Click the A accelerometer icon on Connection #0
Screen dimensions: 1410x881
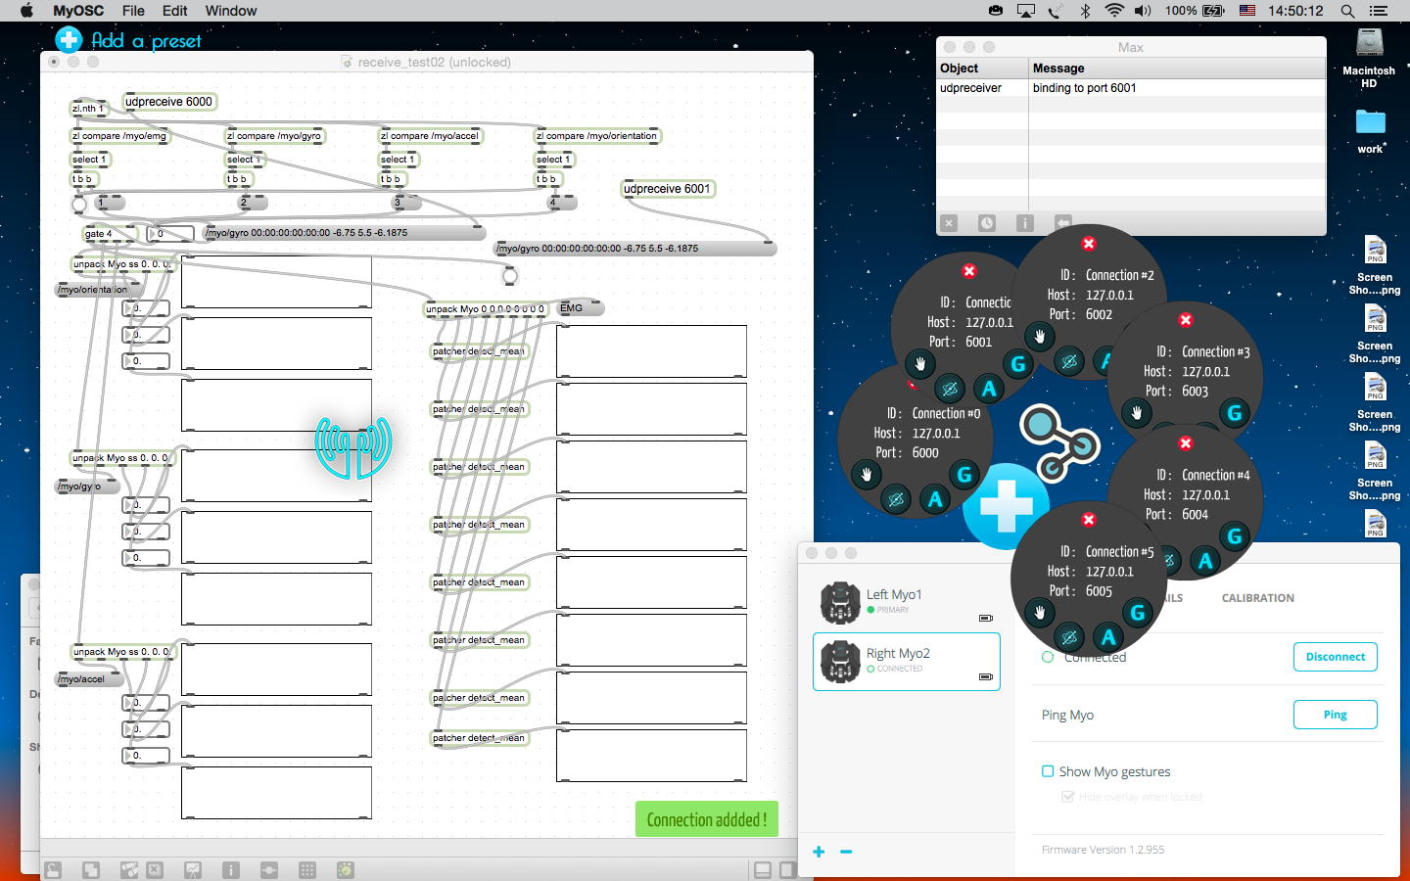[935, 500]
